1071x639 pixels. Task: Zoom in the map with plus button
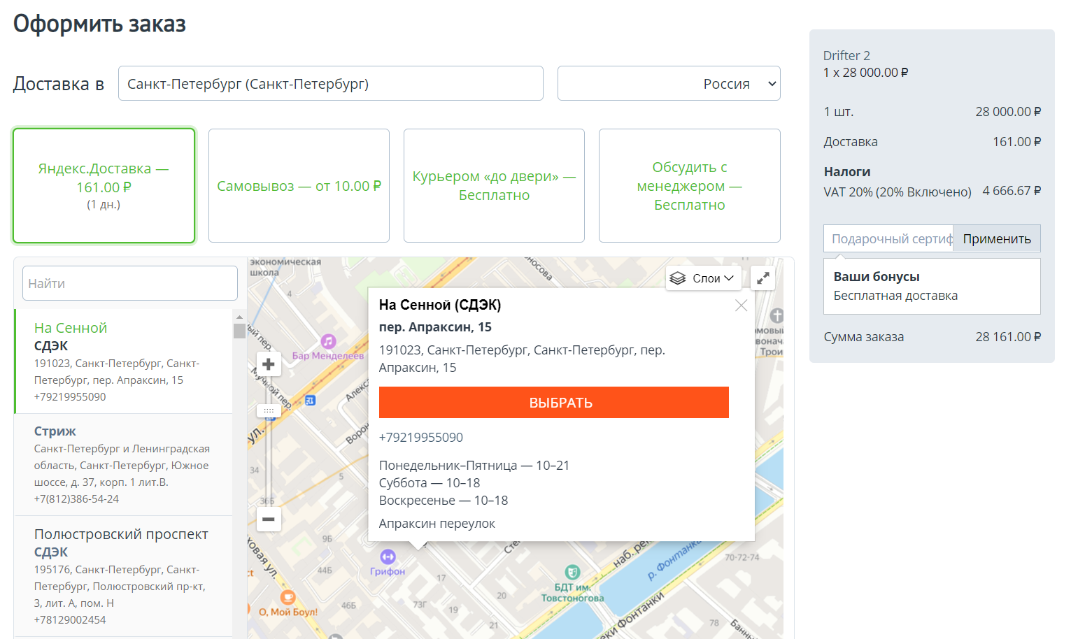coord(269,364)
